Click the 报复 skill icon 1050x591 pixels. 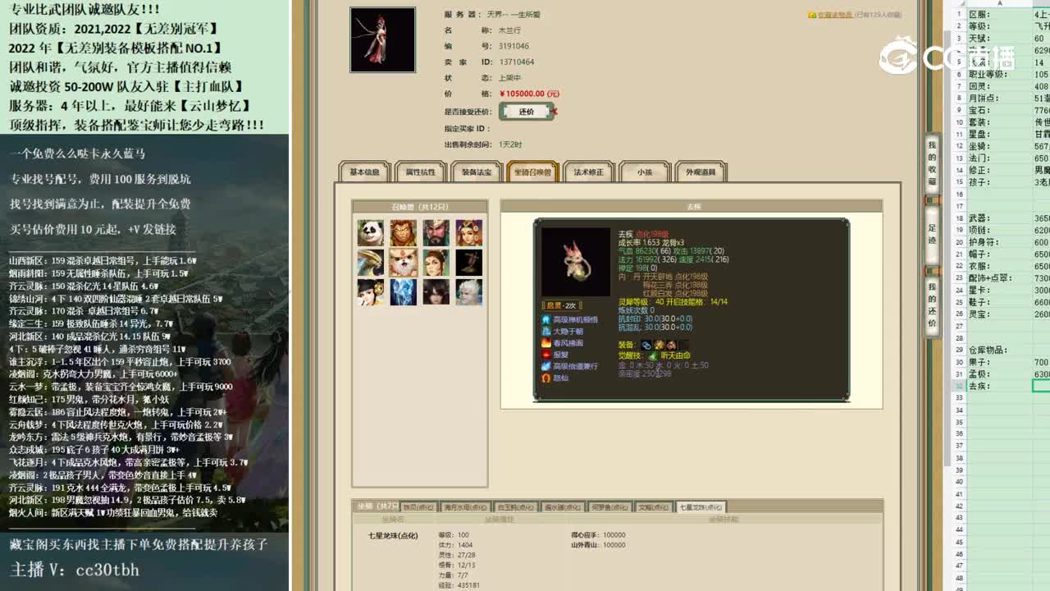546,355
